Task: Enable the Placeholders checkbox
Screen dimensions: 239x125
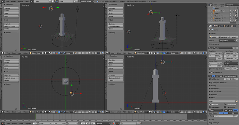Action: point(210,107)
